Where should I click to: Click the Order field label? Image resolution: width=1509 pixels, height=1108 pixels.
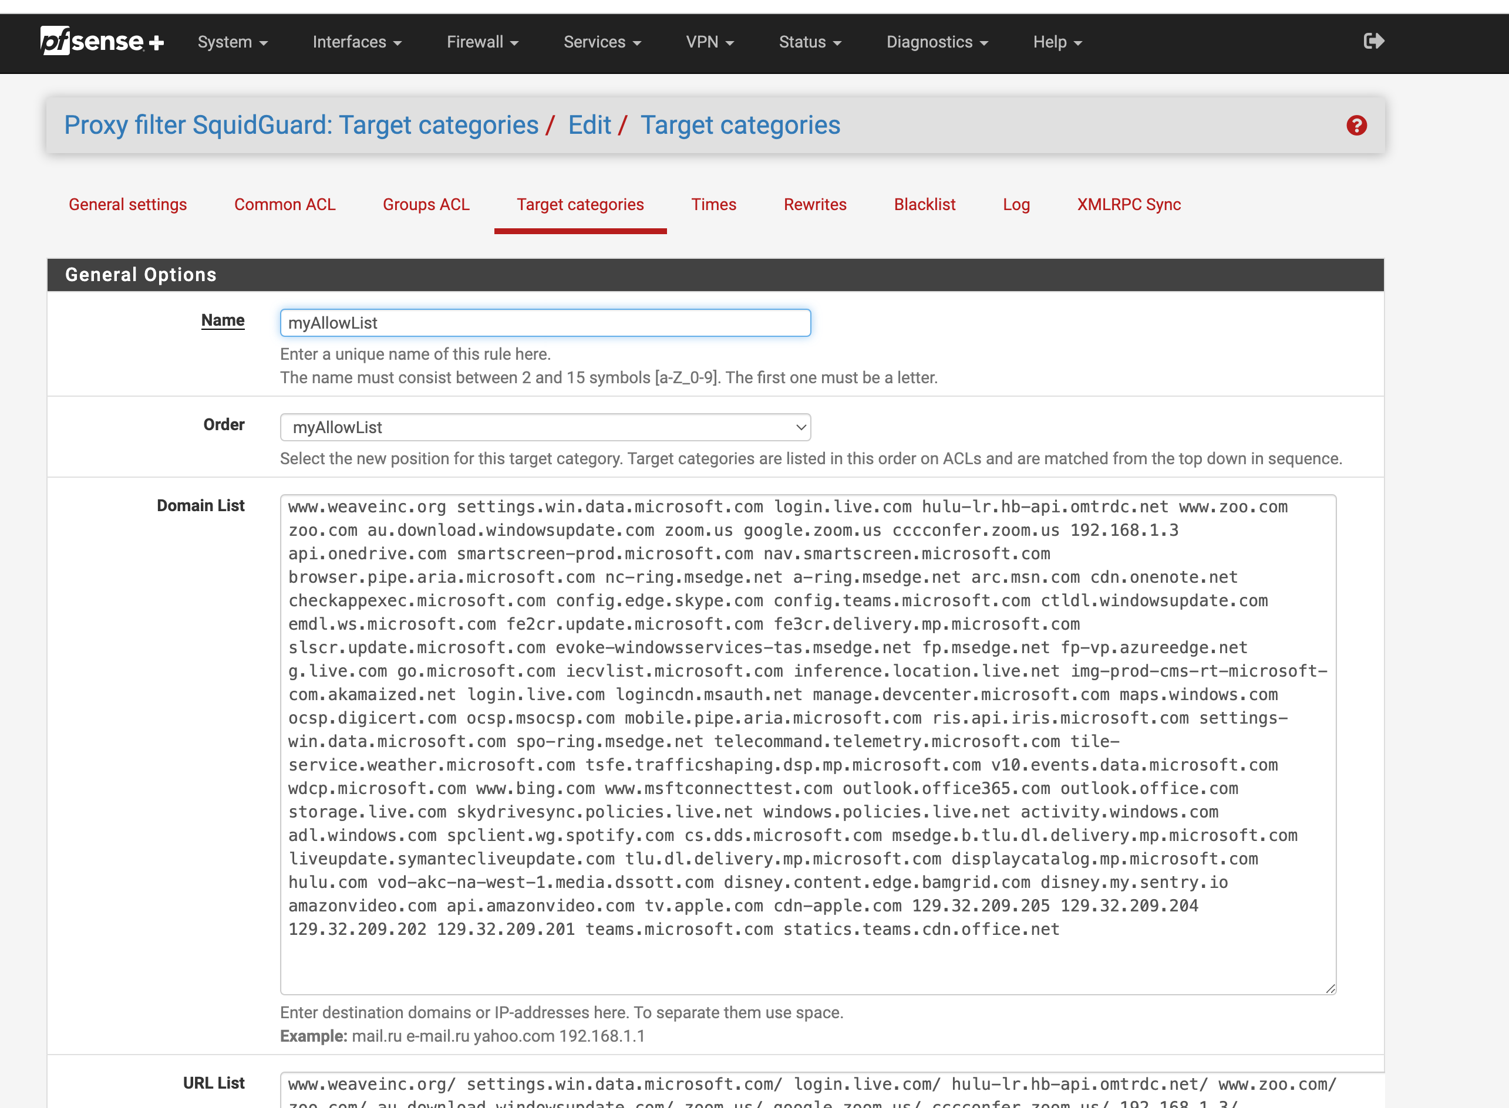(x=224, y=425)
